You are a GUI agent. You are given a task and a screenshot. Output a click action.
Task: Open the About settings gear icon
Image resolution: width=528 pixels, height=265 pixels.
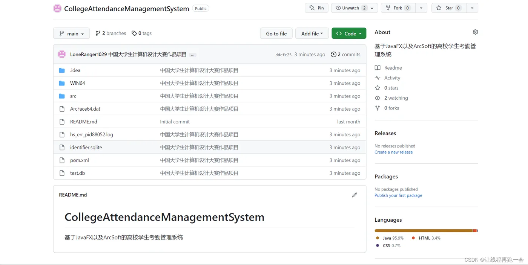pyautogui.click(x=475, y=32)
